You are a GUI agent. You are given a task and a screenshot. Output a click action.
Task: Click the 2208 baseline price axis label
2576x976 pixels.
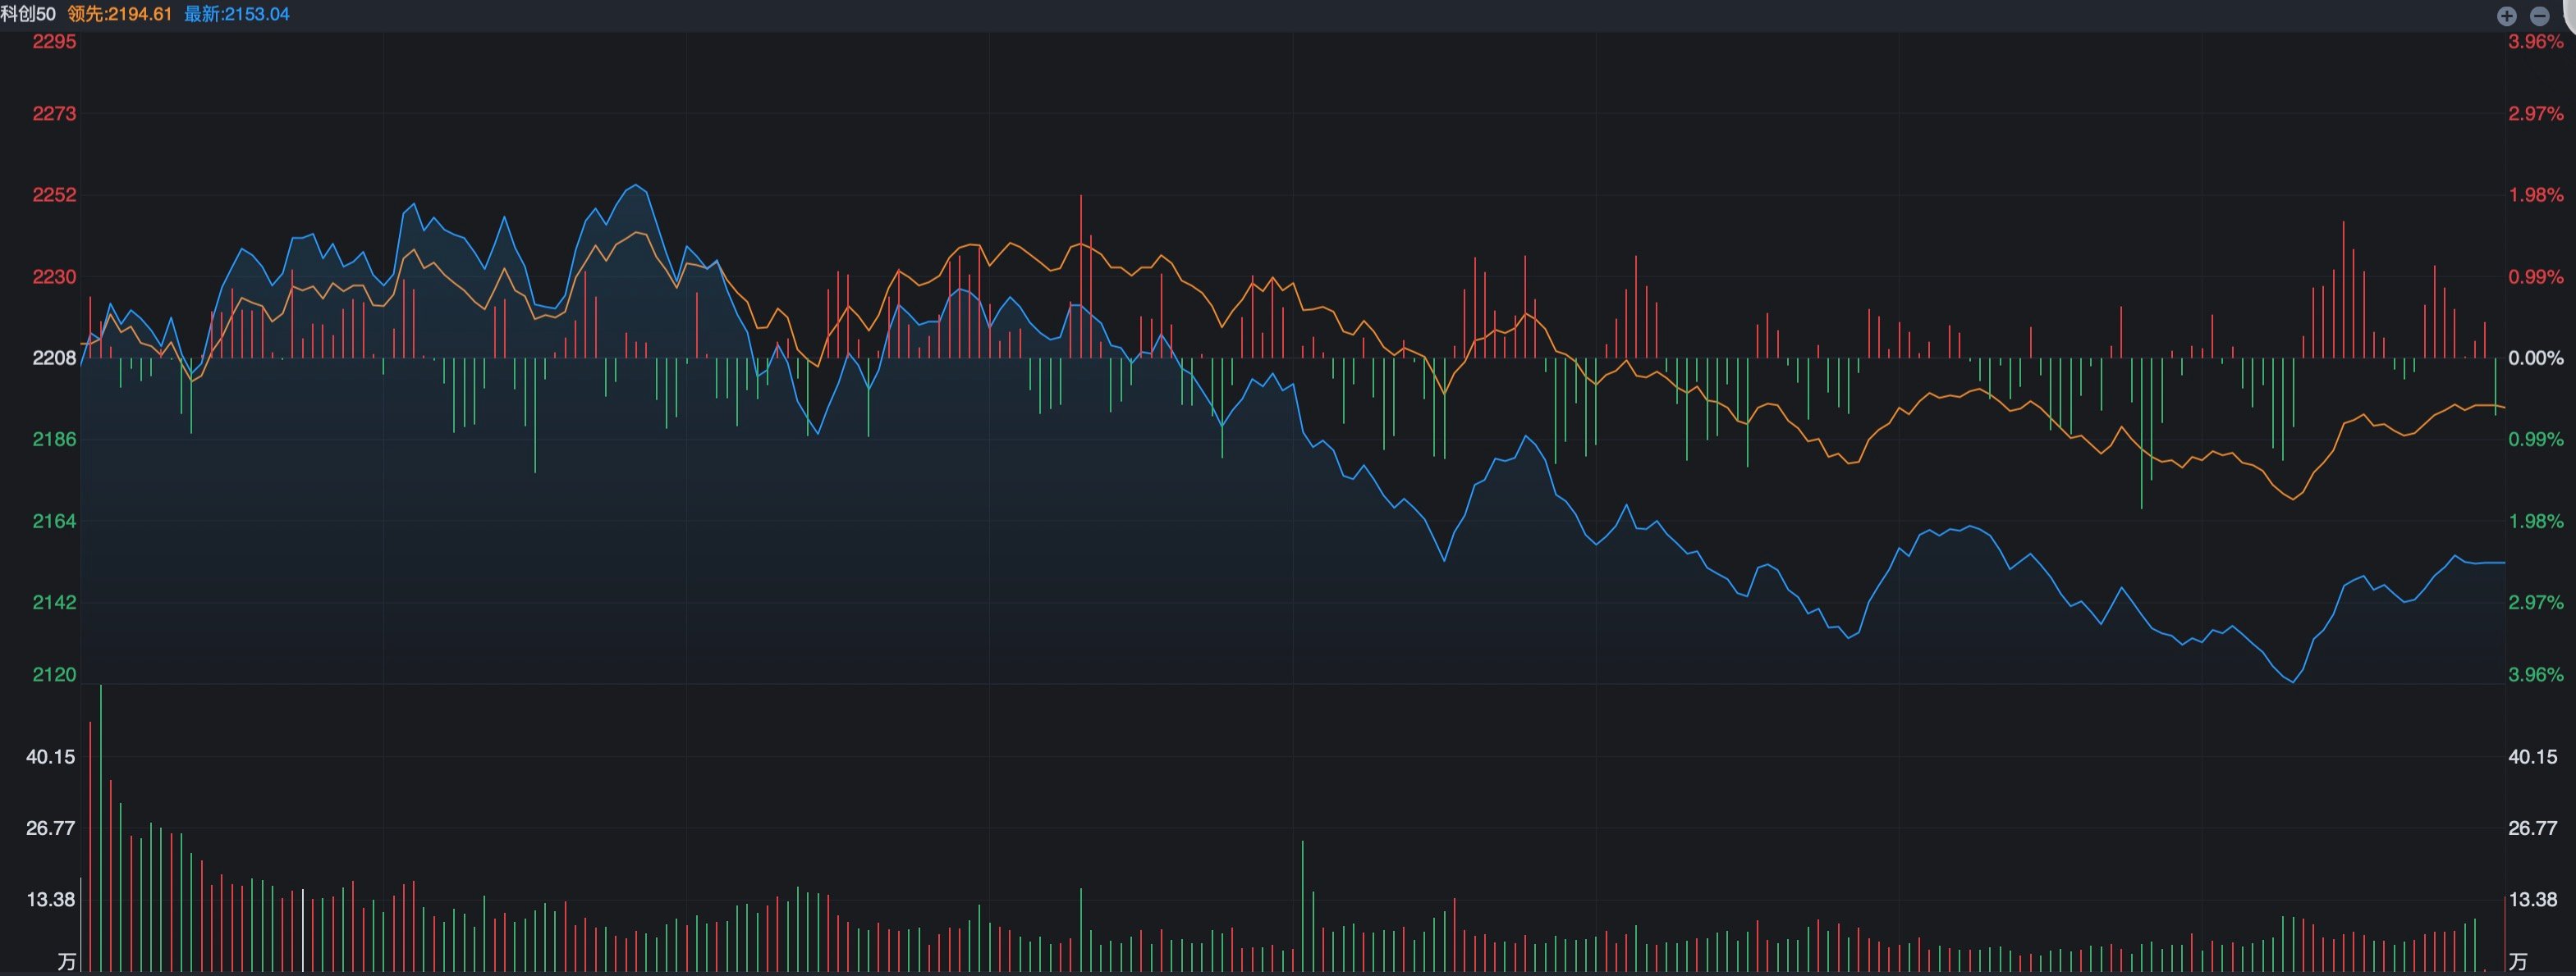(54, 358)
